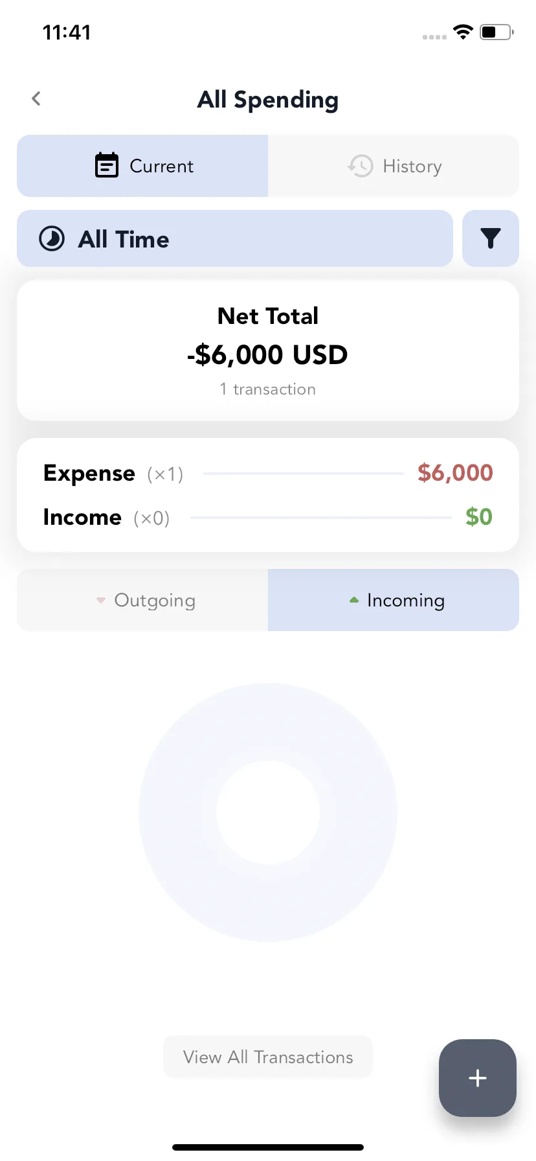Click the clock history icon
The image size is (536, 1161).
pyautogui.click(x=361, y=166)
